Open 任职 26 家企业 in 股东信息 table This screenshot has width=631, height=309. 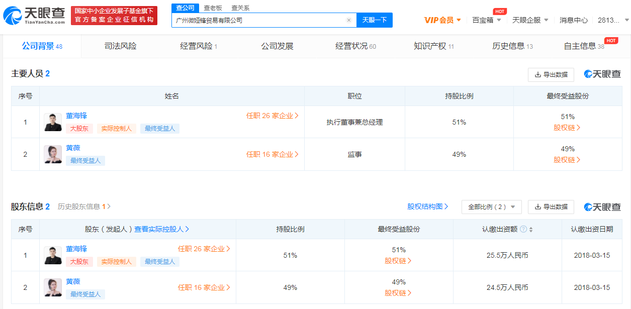(x=204, y=249)
